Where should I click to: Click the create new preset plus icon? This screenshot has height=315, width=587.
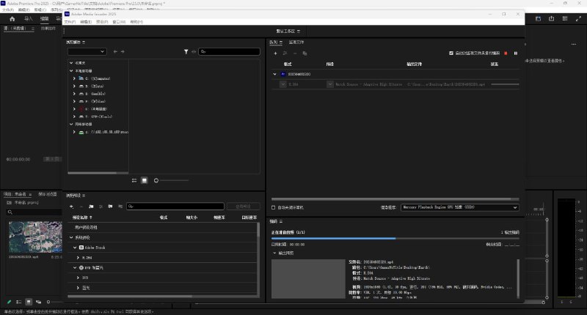[71, 207]
